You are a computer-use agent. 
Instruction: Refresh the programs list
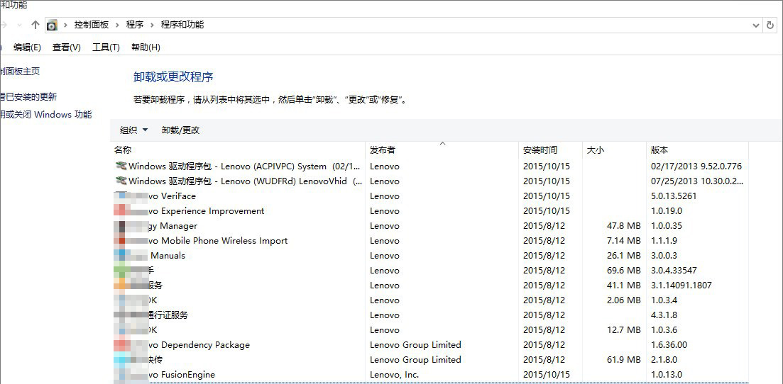click(770, 25)
